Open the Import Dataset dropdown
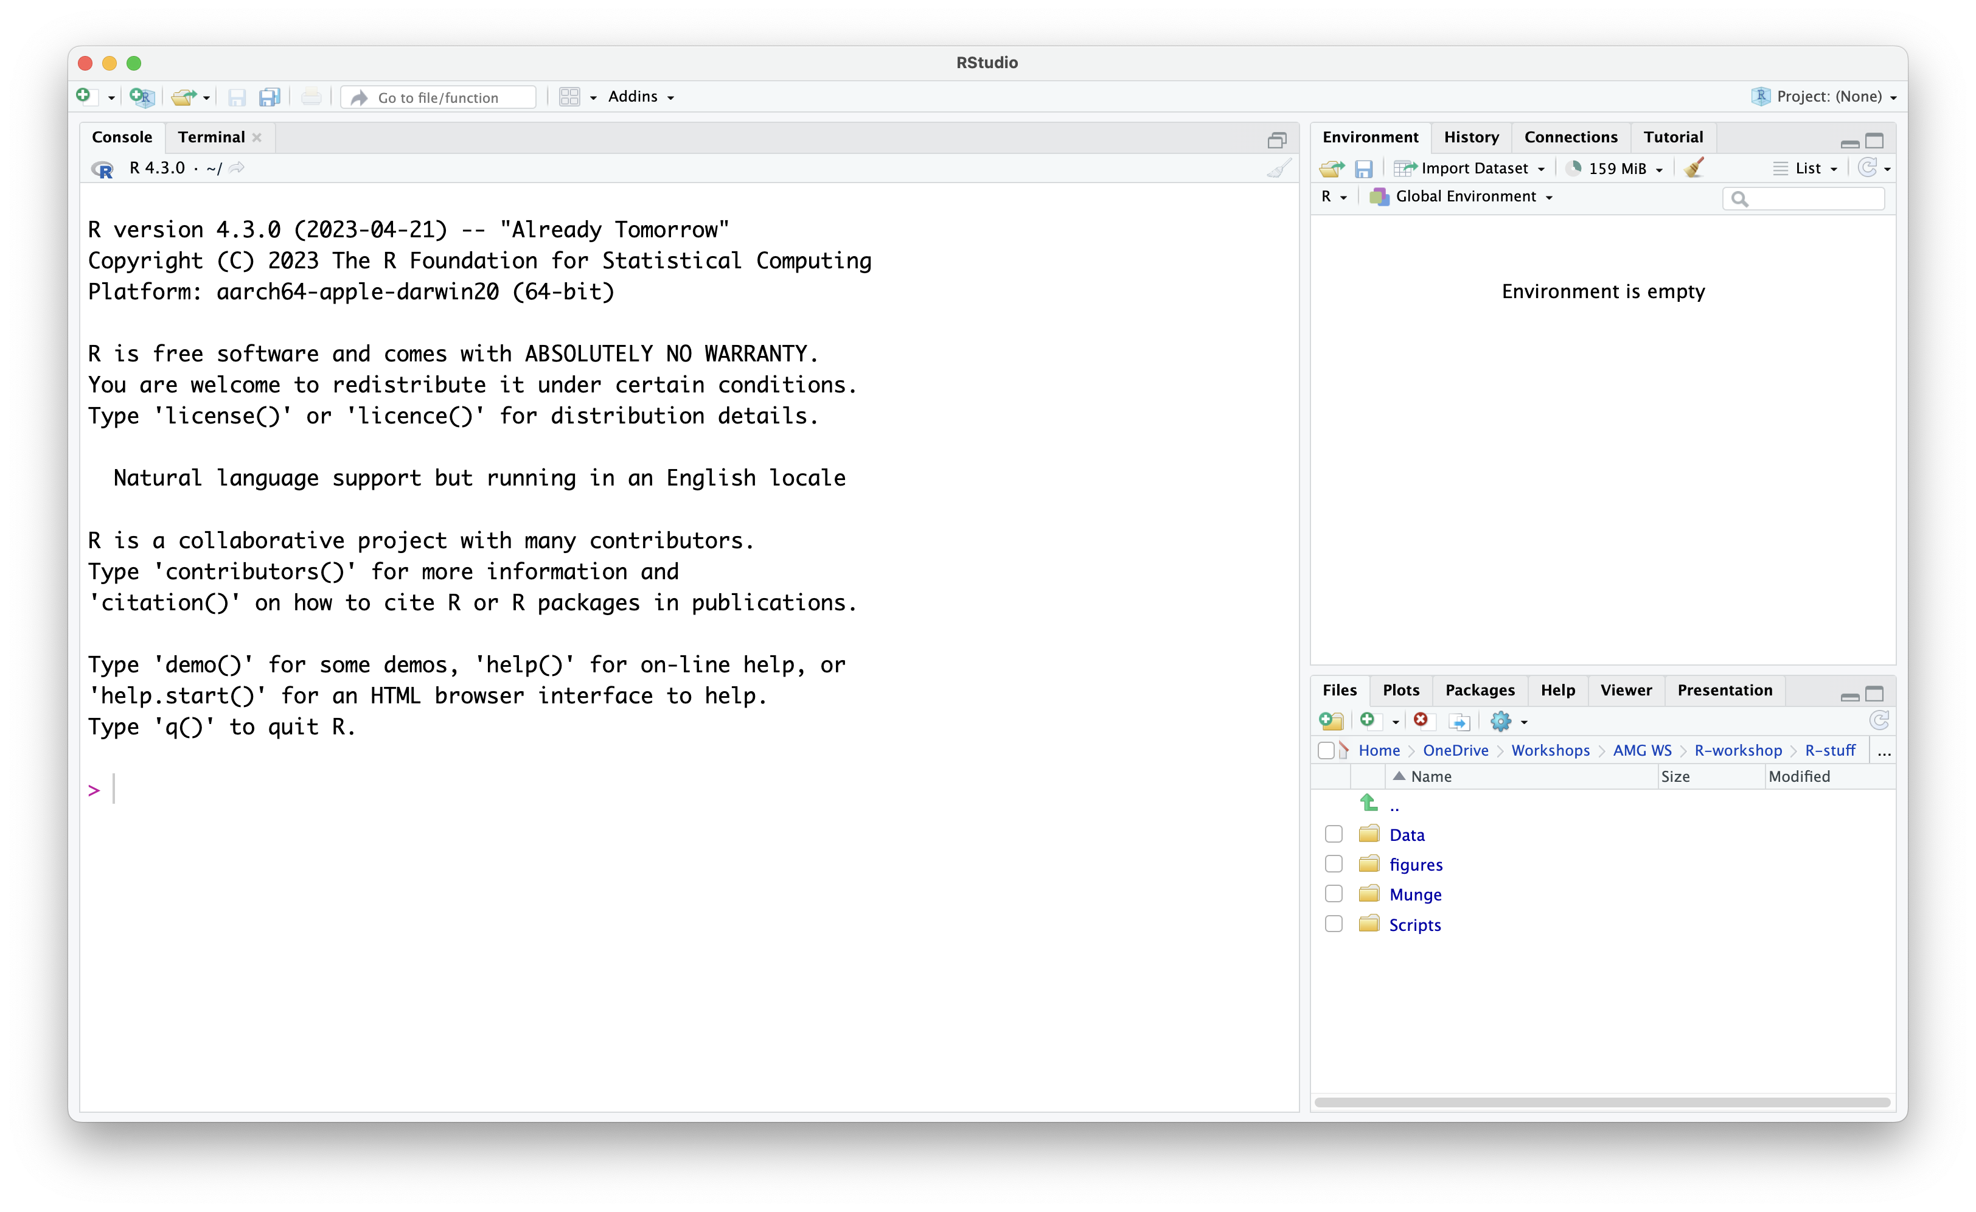1976x1212 pixels. coord(1469,169)
